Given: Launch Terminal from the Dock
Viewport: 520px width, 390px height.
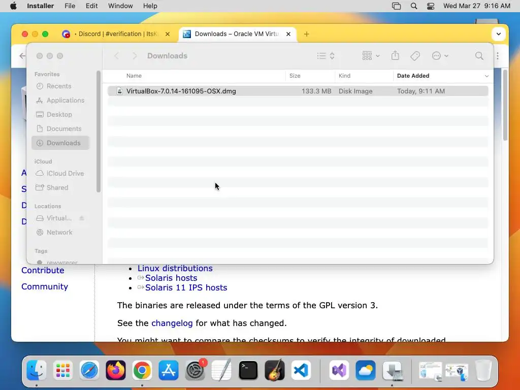Looking at the screenshot, I should point(248,370).
